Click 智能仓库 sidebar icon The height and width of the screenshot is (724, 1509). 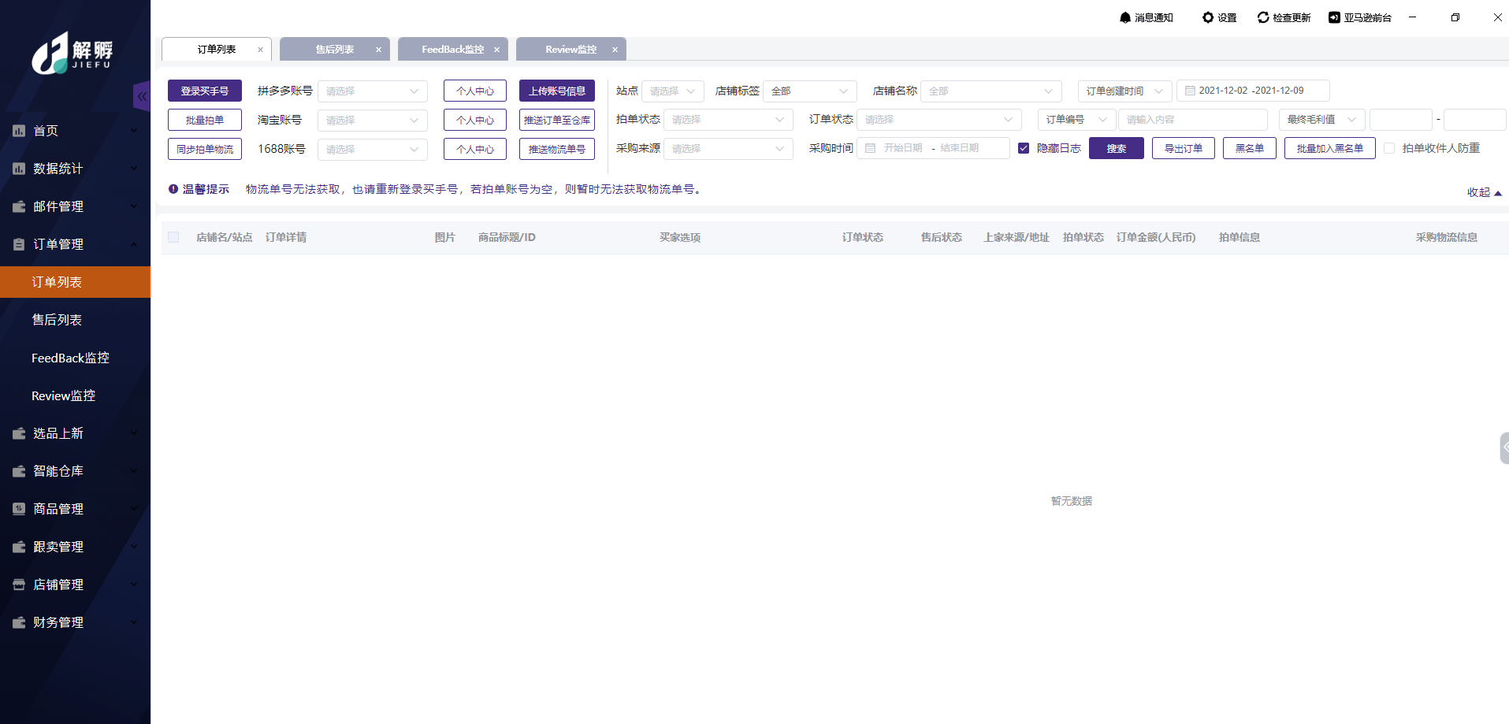point(19,471)
